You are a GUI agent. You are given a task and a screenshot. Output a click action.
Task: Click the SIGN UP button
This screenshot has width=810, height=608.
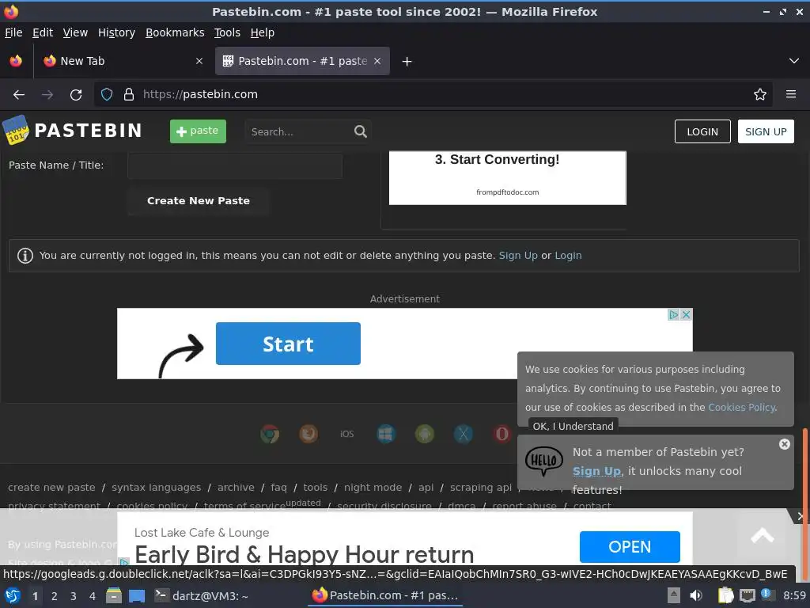766,132
